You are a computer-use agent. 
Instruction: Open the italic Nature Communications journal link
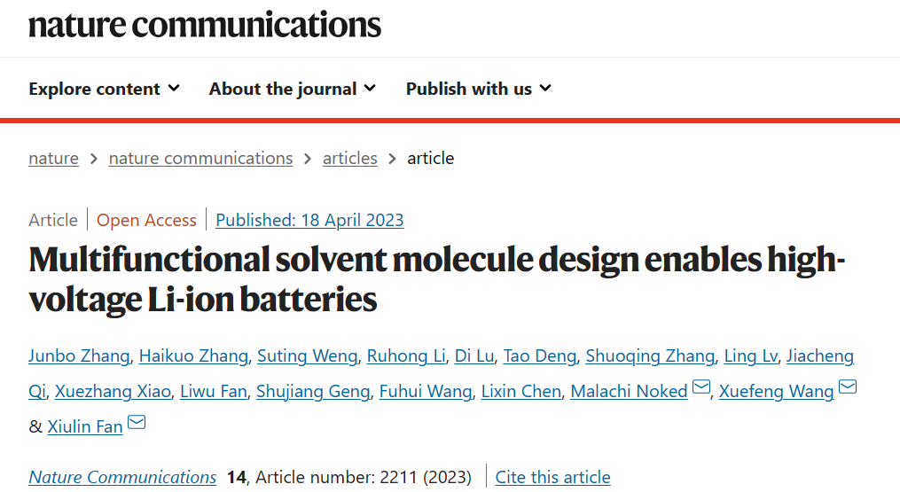pos(122,477)
